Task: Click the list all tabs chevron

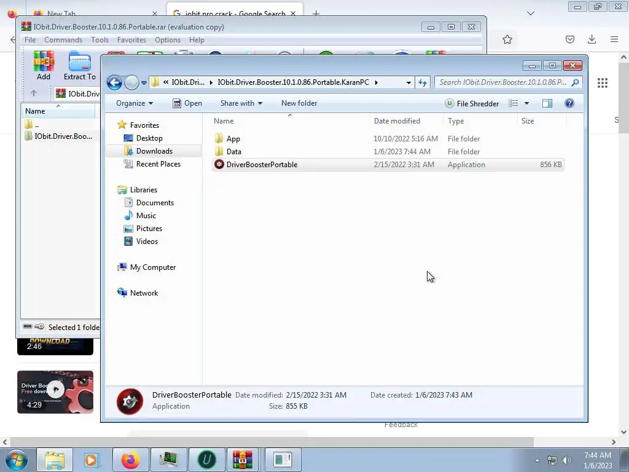Action: (531, 14)
